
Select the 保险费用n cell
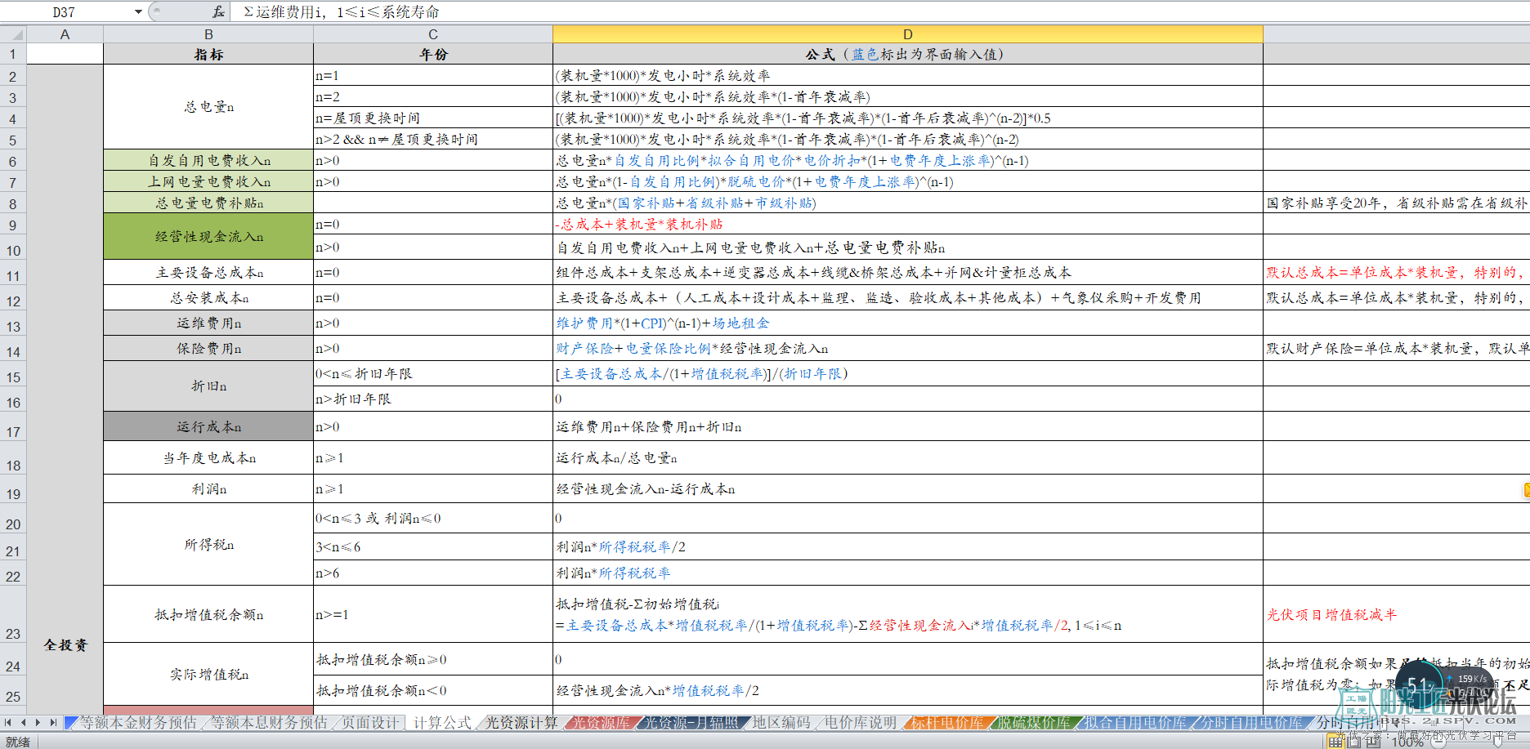coord(208,348)
